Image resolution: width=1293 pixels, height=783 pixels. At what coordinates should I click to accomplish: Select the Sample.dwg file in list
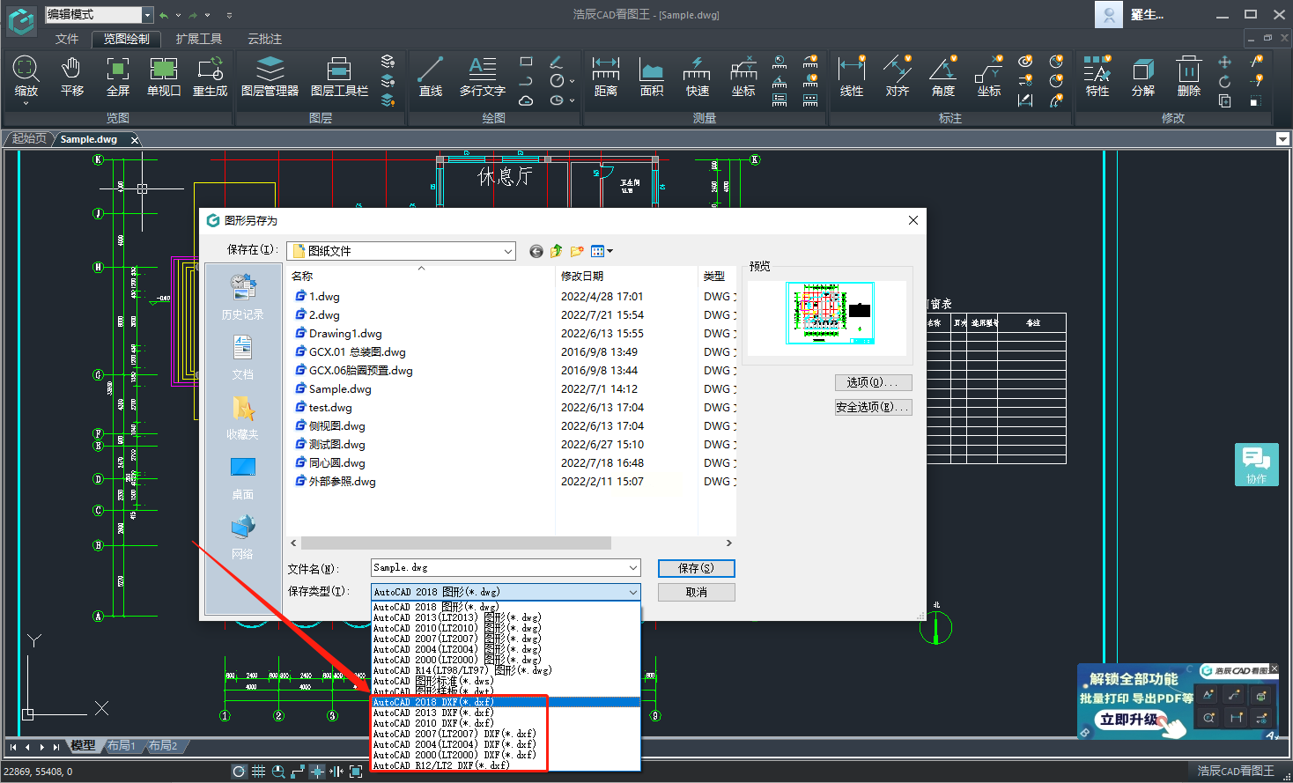pos(340,389)
